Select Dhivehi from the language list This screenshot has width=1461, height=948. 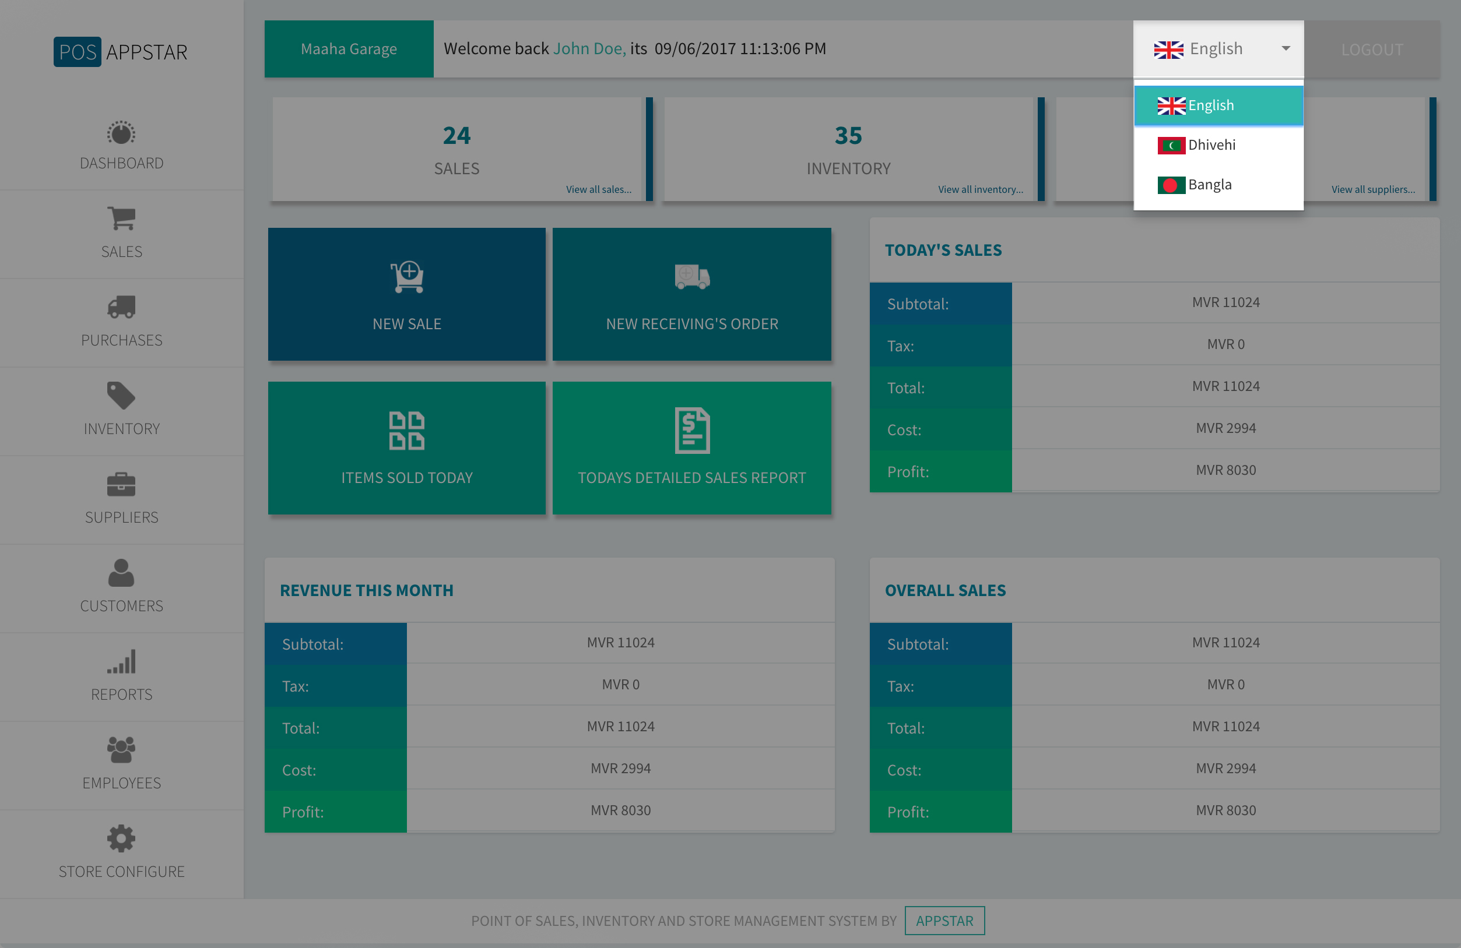click(1211, 145)
